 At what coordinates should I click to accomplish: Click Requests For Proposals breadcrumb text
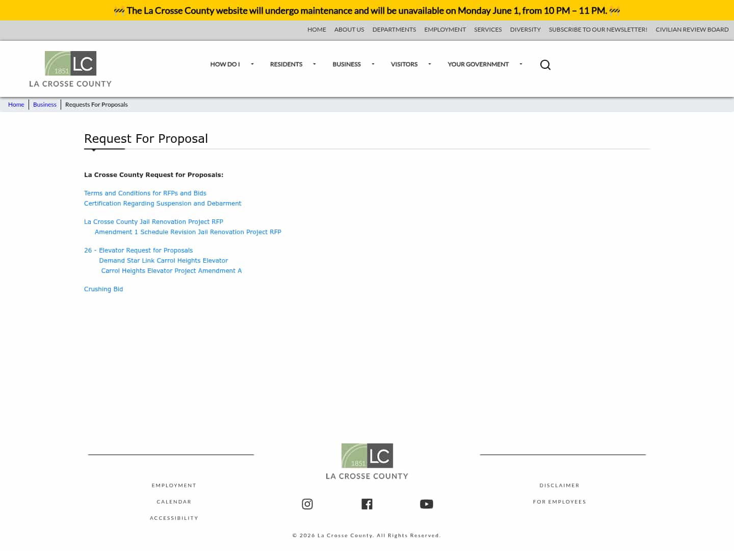pos(96,105)
